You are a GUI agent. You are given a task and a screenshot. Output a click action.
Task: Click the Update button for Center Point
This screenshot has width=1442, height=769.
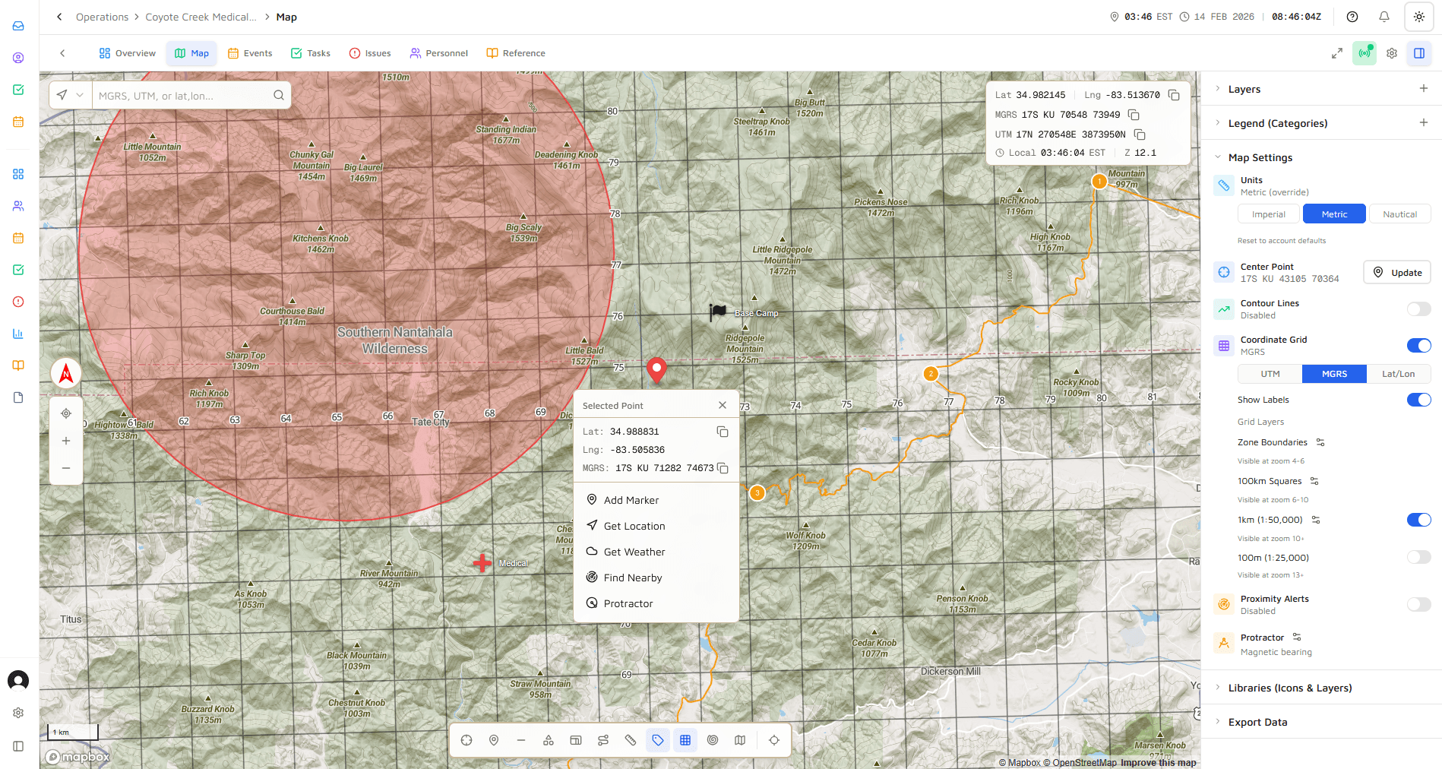[x=1396, y=272]
